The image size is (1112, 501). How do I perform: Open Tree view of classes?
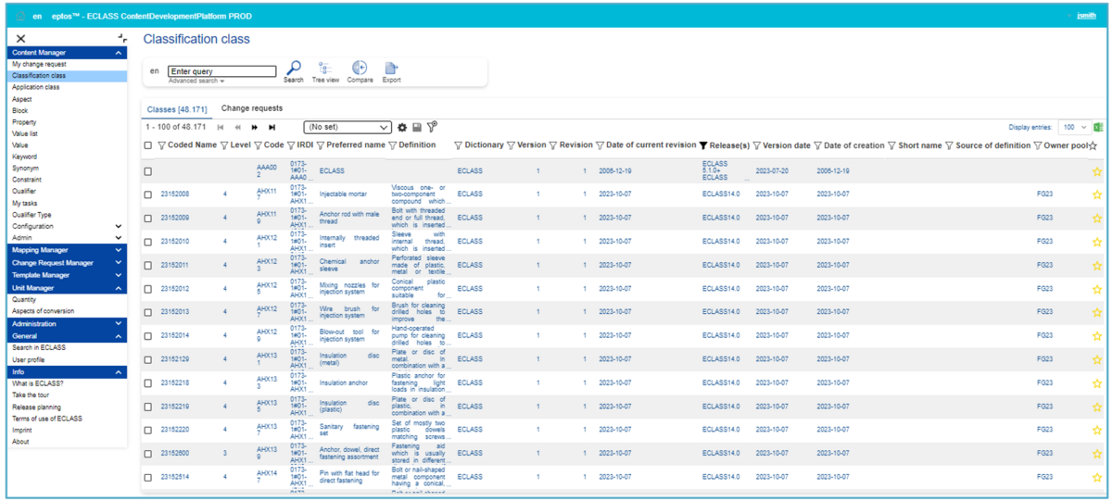point(325,69)
